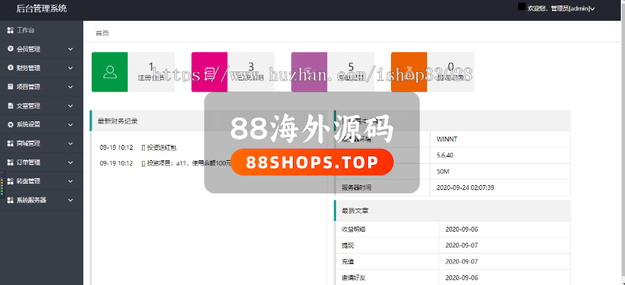Click the 系统设置 gear icon
Viewport: 625px width, 285px height.
(x=10, y=125)
